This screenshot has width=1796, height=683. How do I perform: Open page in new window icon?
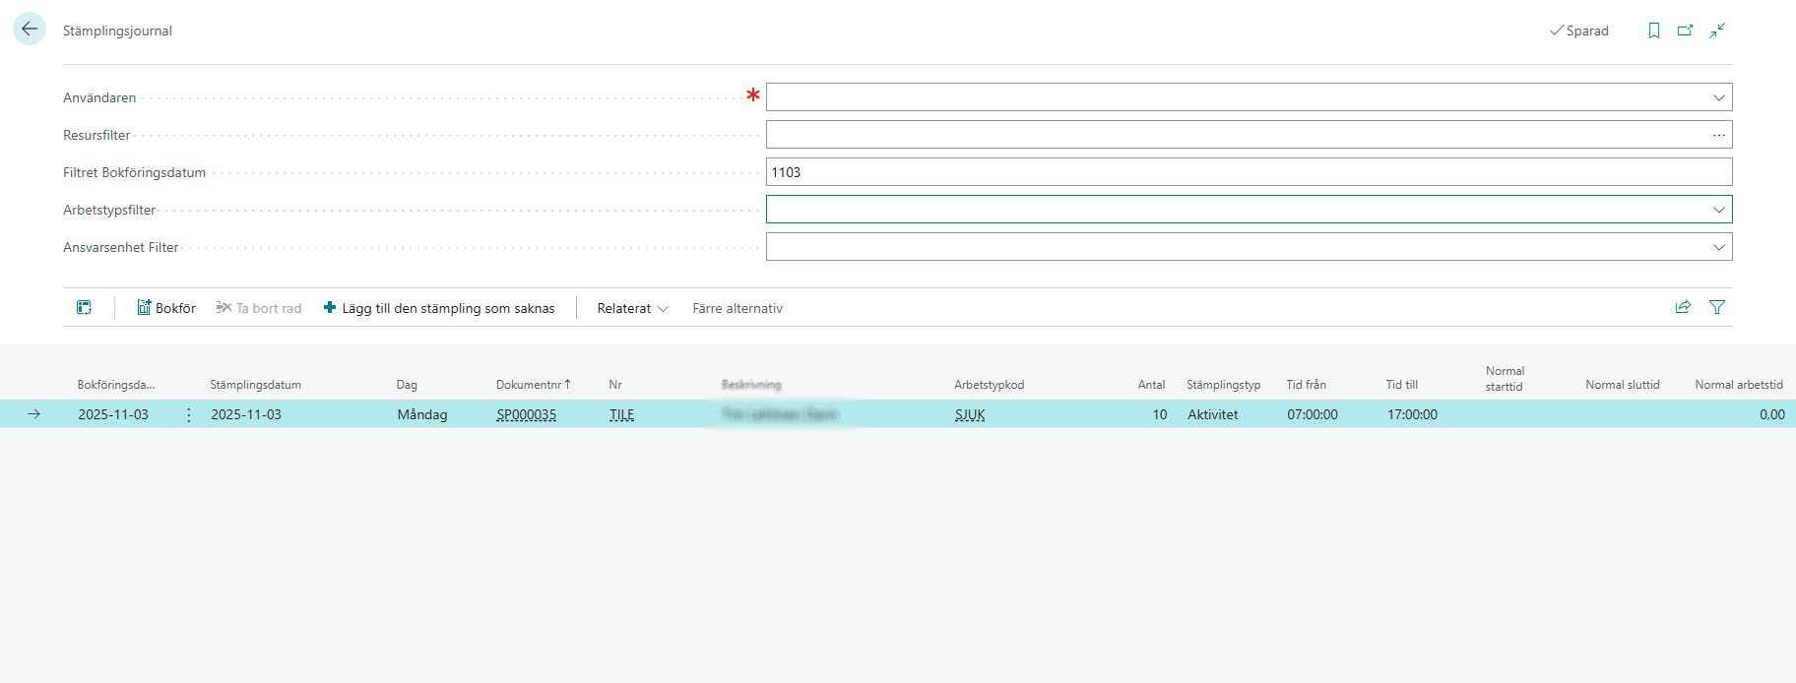click(1685, 31)
